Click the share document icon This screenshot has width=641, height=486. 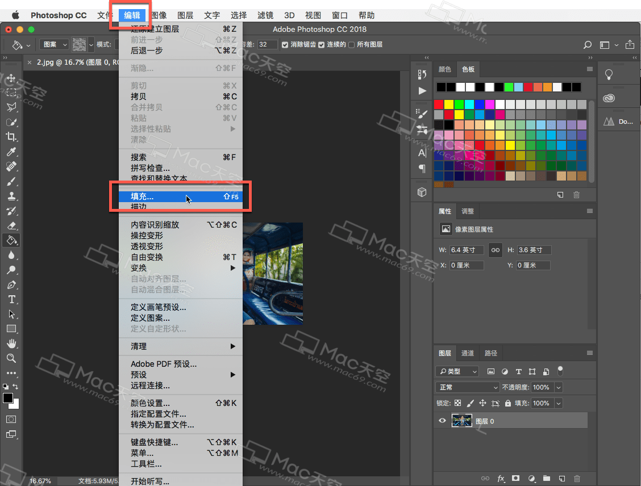(x=630, y=44)
